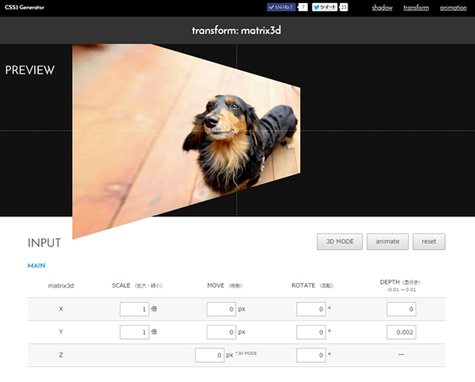475x382 pixels.
Task: Click the X rotate degree input
Action: click(311, 309)
